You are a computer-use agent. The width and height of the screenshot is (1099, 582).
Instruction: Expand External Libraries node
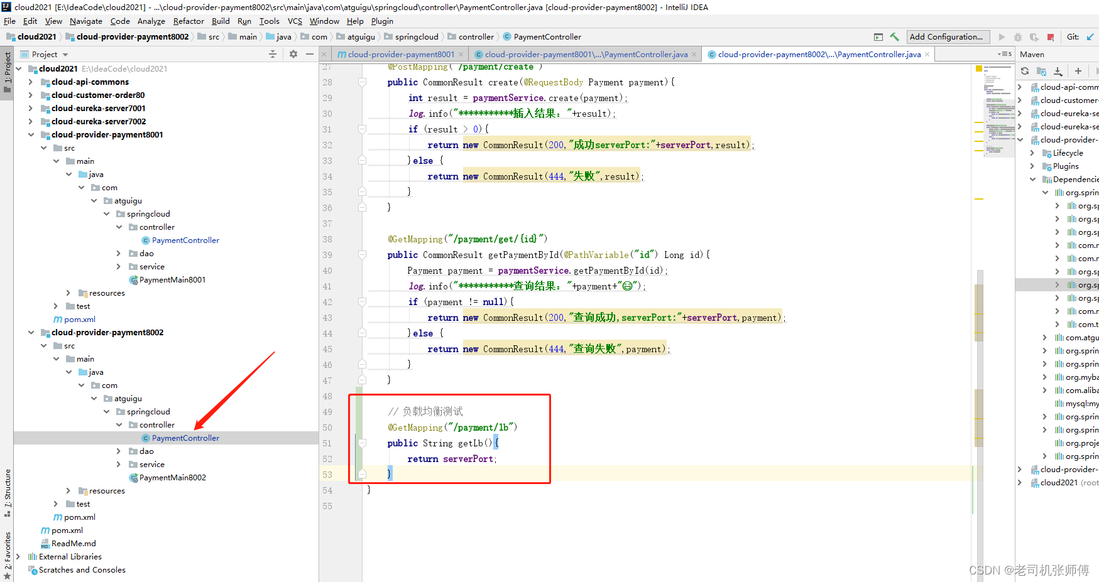point(18,557)
